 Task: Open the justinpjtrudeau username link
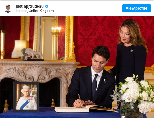[x=30, y=6]
